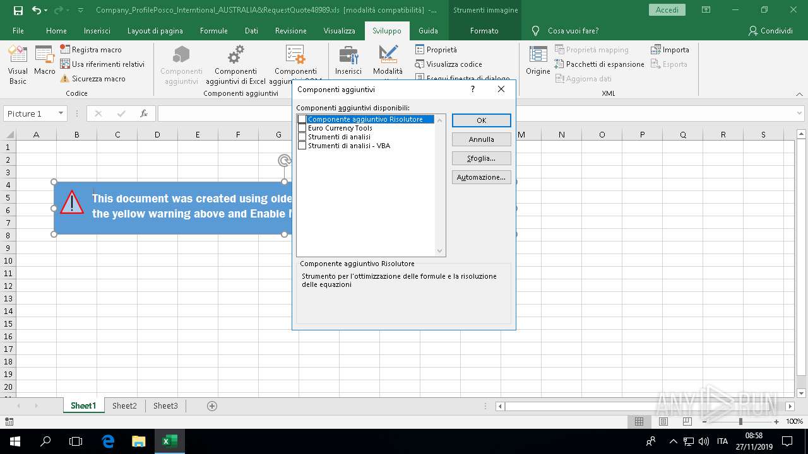Click Pacchetti di espansione
Image resolution: width=808 pixels, height=454 pixels.
[x=599, y=64]
